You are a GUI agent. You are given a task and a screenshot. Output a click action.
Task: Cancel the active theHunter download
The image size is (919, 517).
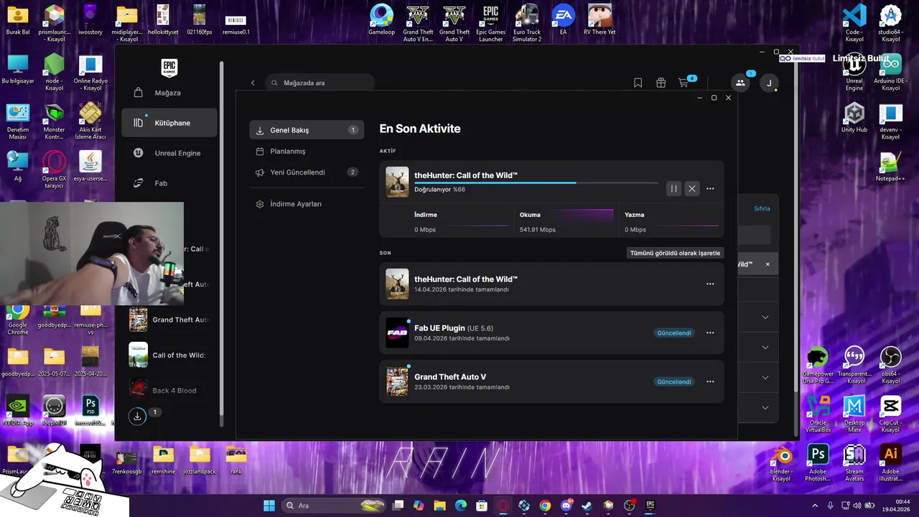691,189
